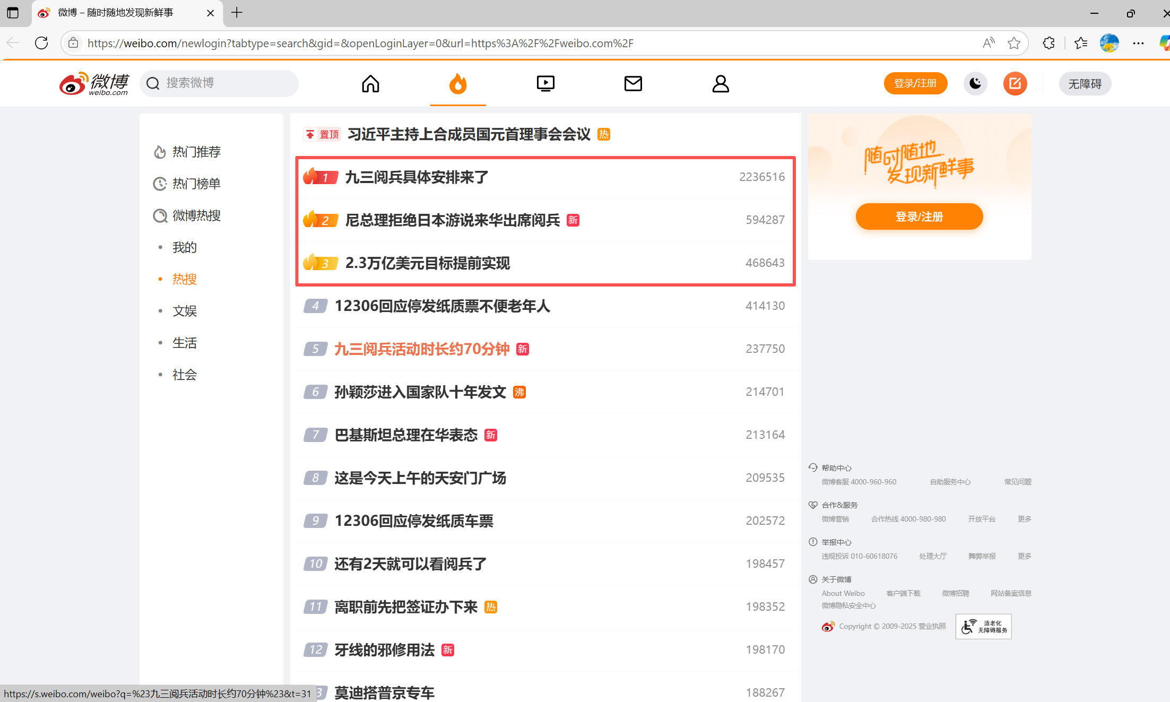Viewport: 1170px width, 702px height.
Task: Click the 适老化无障碍服务 badge
Action: 983,627
